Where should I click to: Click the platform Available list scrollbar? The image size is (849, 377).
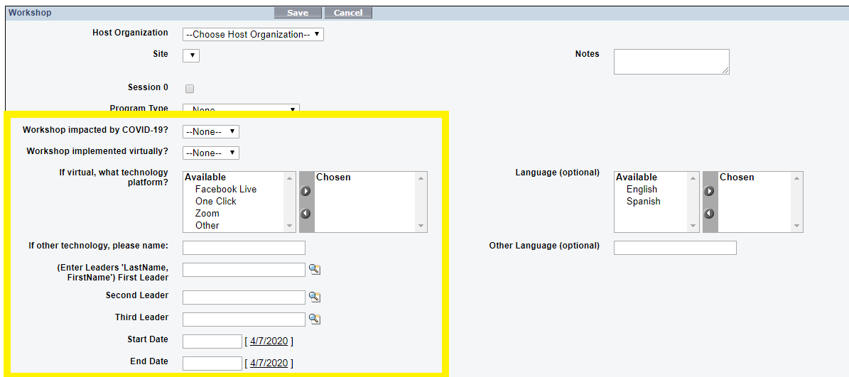pyautogui.click(x=290, y=202)
